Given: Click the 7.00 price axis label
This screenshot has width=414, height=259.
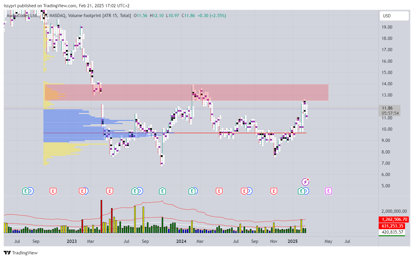Looking at the screenshot, I should click(x=386, y=163).
